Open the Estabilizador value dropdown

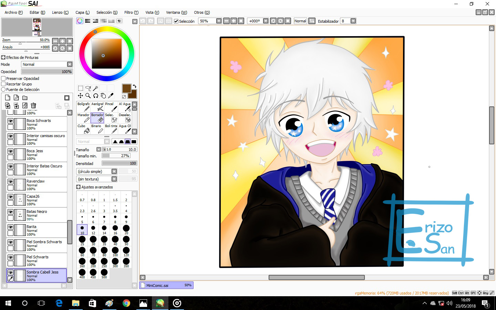point(353,21)
